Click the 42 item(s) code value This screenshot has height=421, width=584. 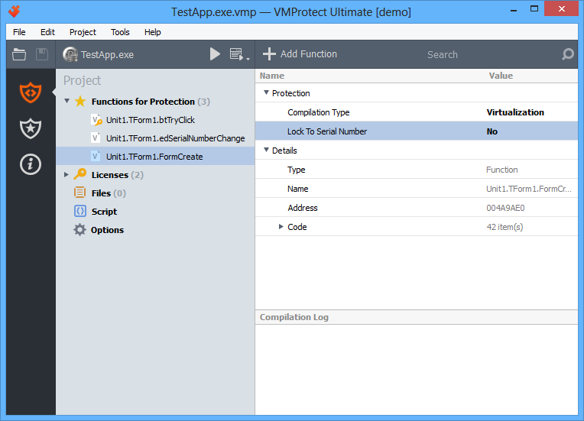[505, 227]
